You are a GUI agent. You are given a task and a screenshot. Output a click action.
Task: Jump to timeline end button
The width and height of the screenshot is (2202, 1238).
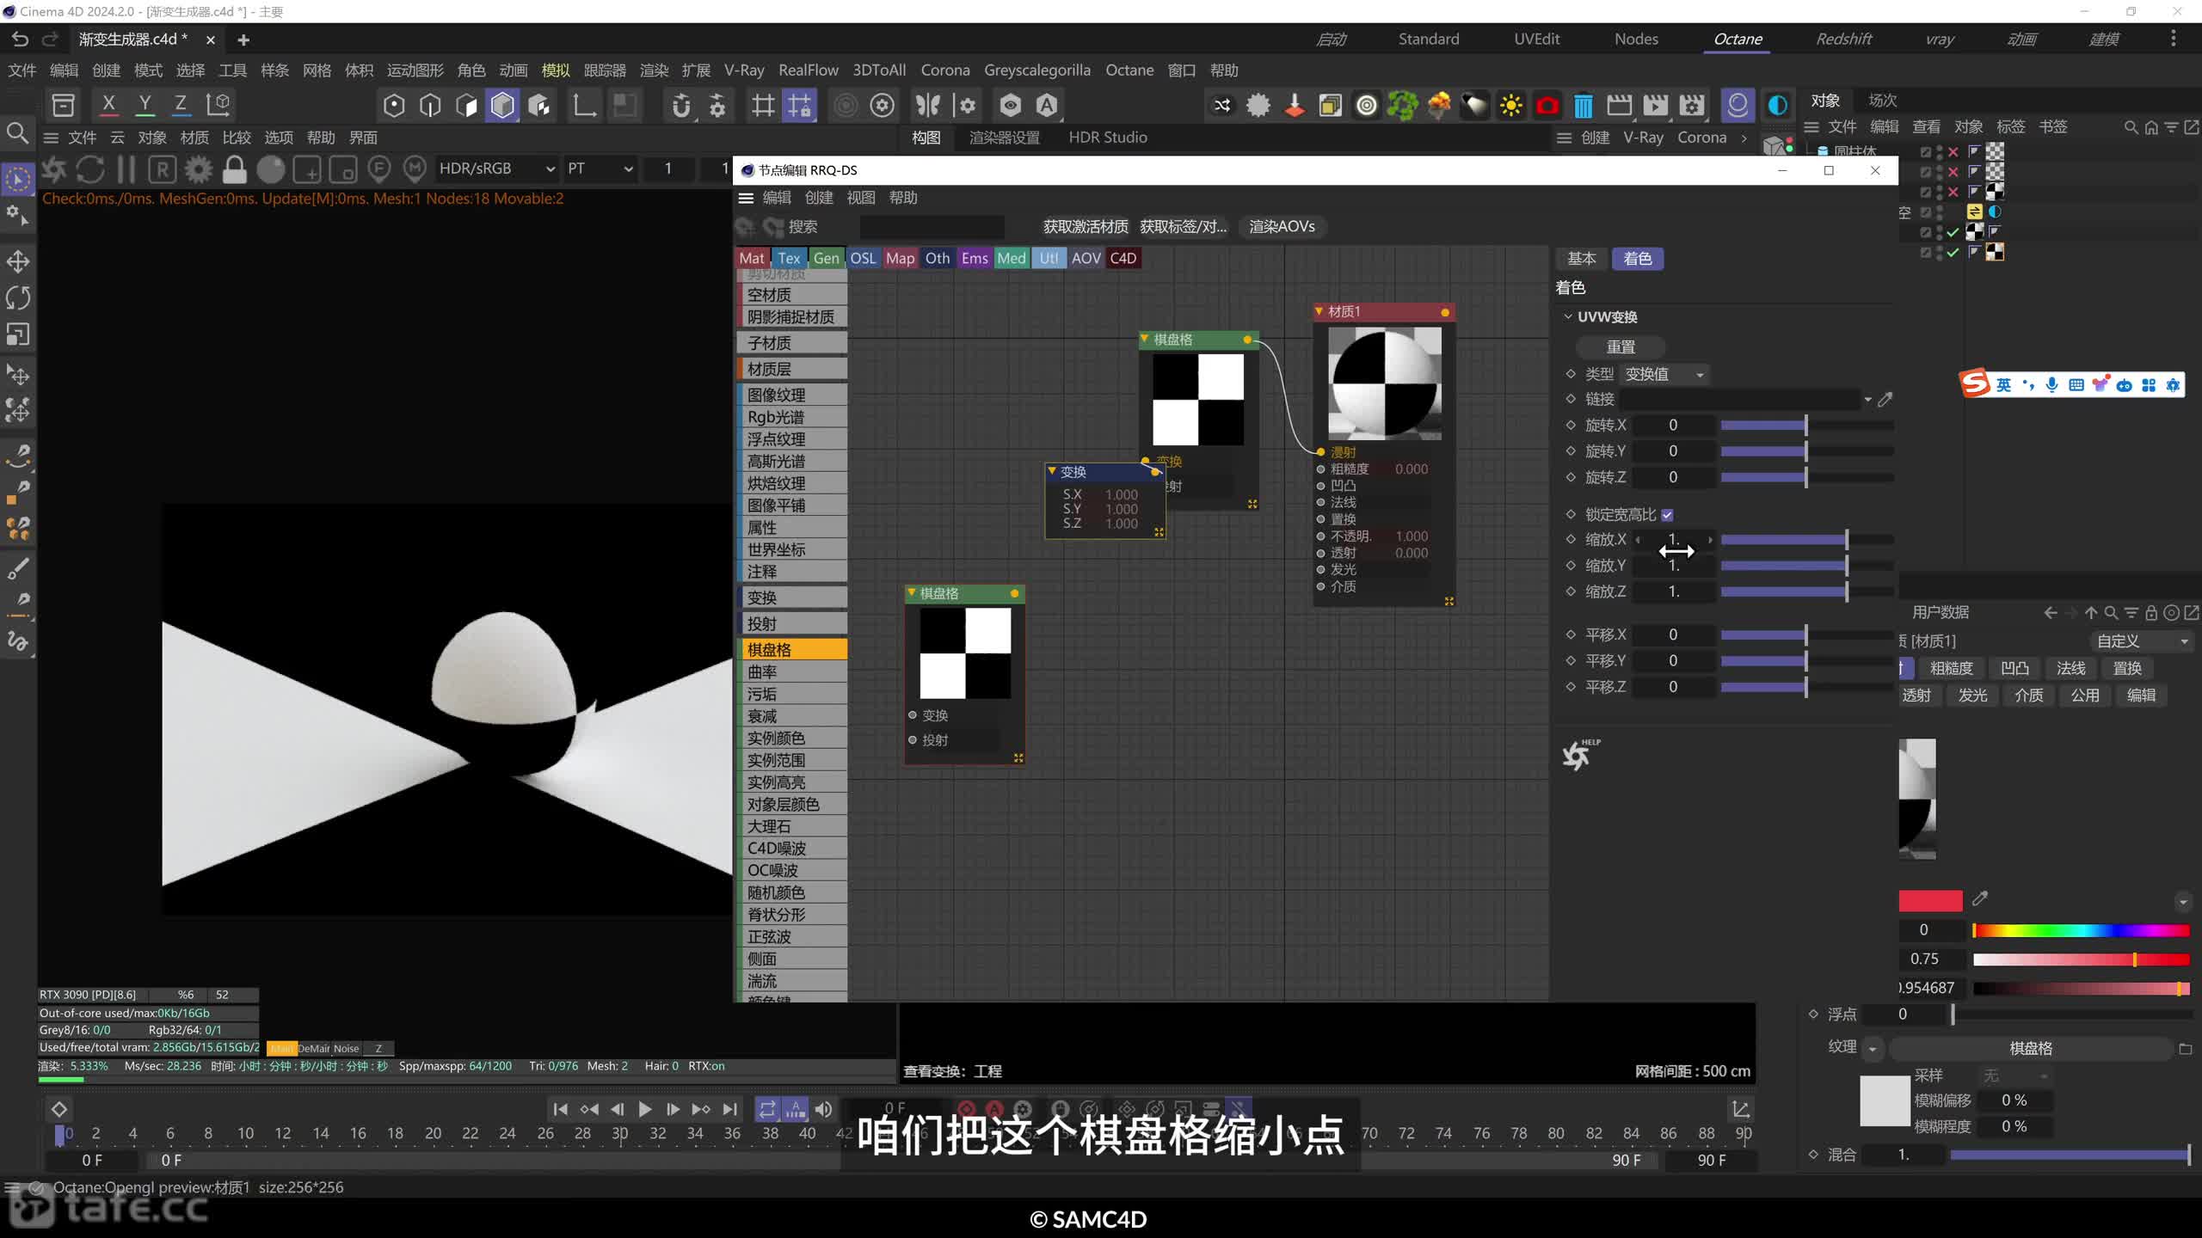click(x=730, y=1109)
